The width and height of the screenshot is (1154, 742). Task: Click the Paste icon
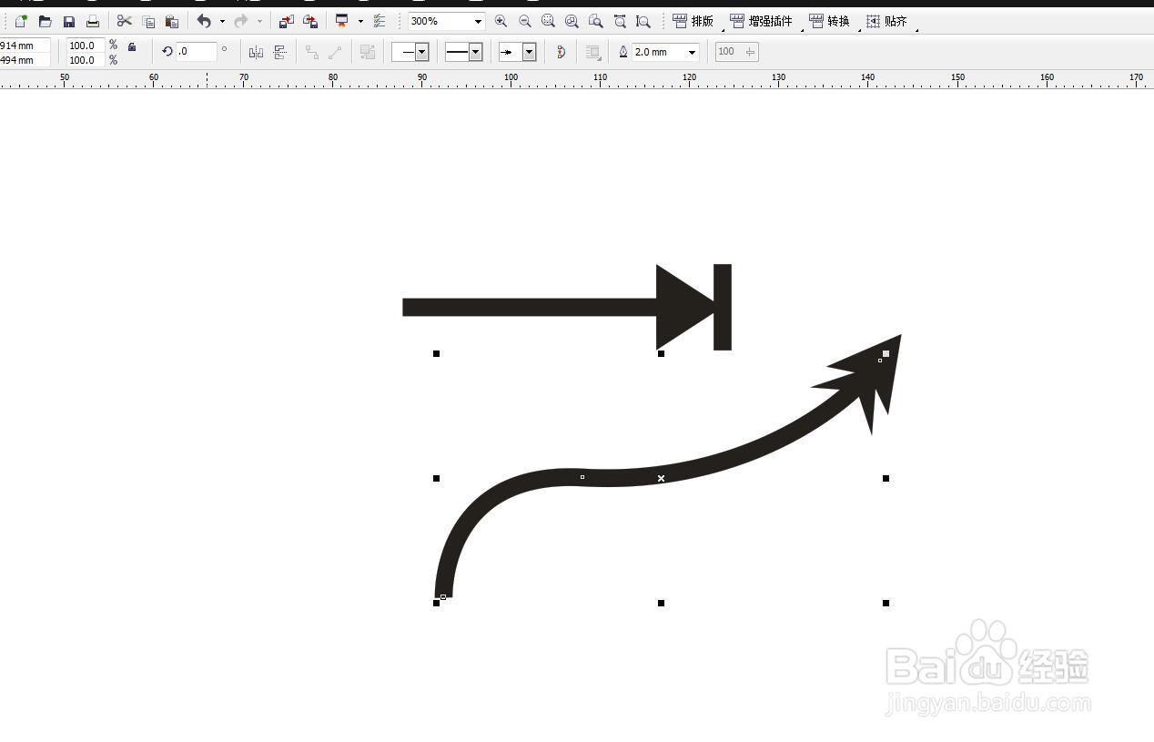[x=173, y=21]
